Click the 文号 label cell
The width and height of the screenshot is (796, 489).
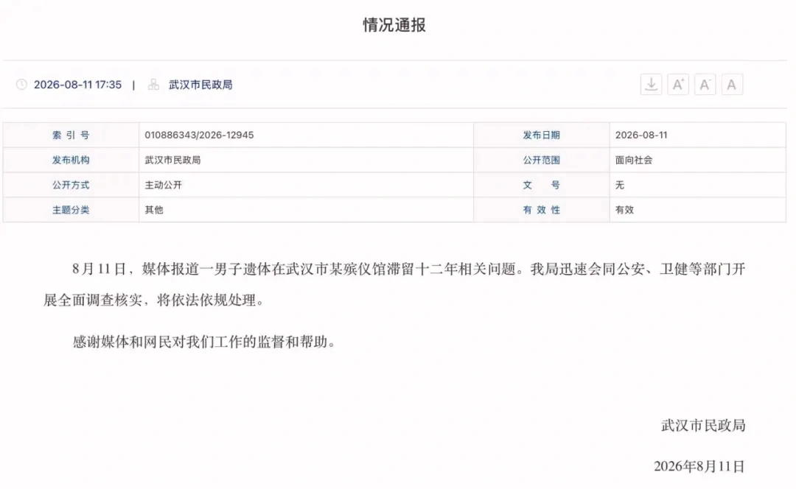pos(542,185)
